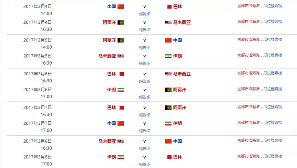Viewport: 297px width, 168px height.
Task: Click 马来西亚 home team in March 8 match
Action: coord(107,141)
